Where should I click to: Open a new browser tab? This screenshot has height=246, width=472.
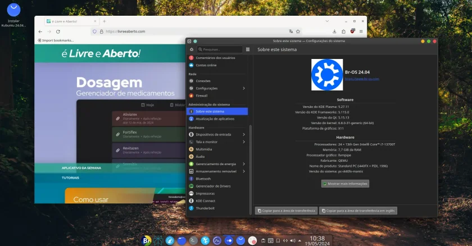coord(104,21)
